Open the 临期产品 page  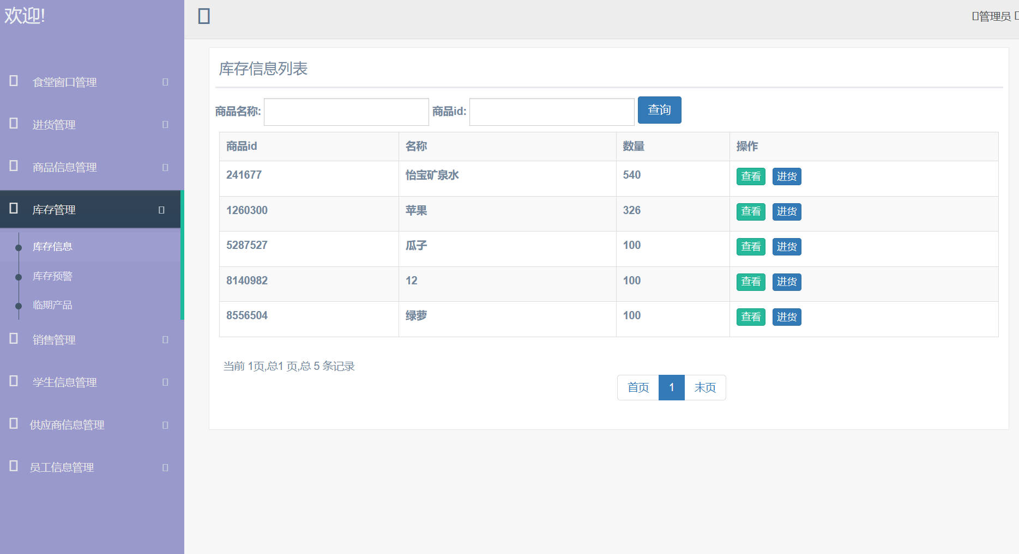pyautogui.click(x=51, y=305)
